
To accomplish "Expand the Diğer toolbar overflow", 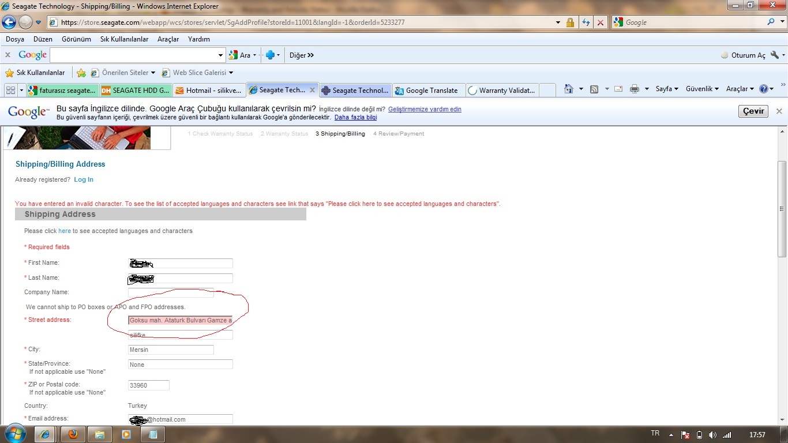I will pos(302,55).
